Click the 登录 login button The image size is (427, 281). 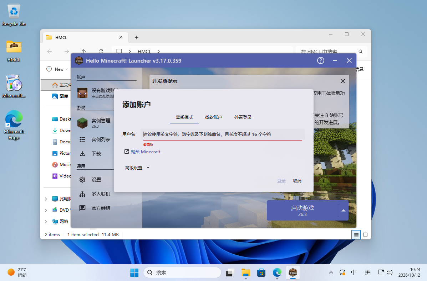point(281,181)
